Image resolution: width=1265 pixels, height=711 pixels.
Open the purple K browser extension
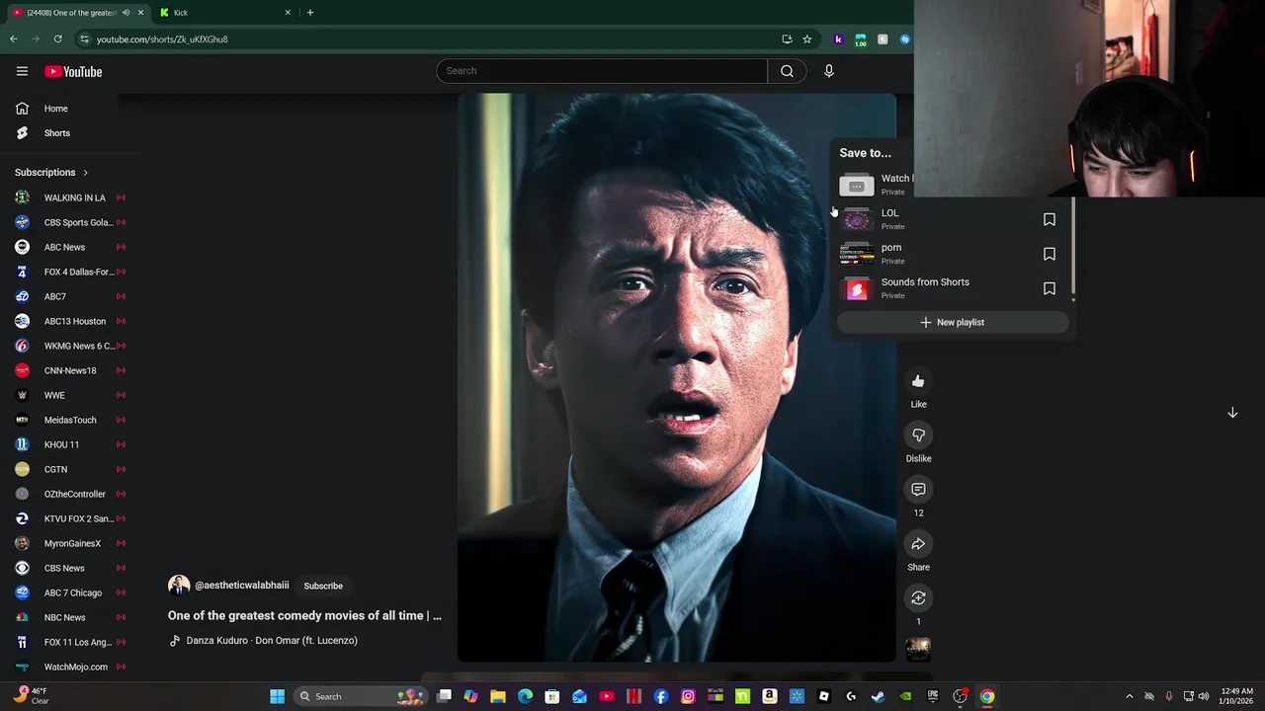(x=838, y=39)
